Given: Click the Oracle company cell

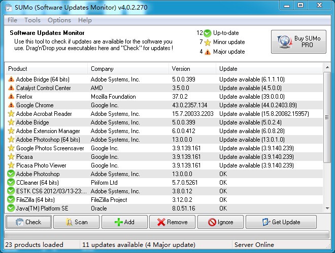Looking at the screenshot, I should tap(98, 208).
